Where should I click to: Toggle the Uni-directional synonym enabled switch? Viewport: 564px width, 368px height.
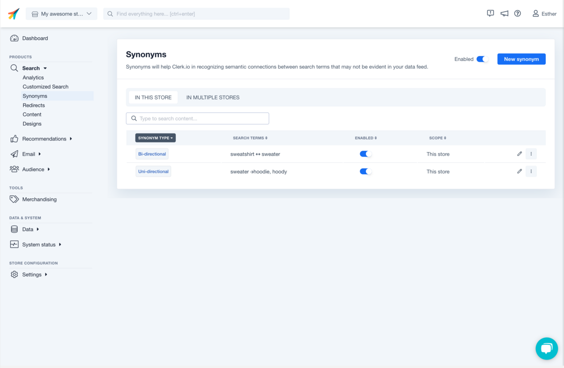365,171
